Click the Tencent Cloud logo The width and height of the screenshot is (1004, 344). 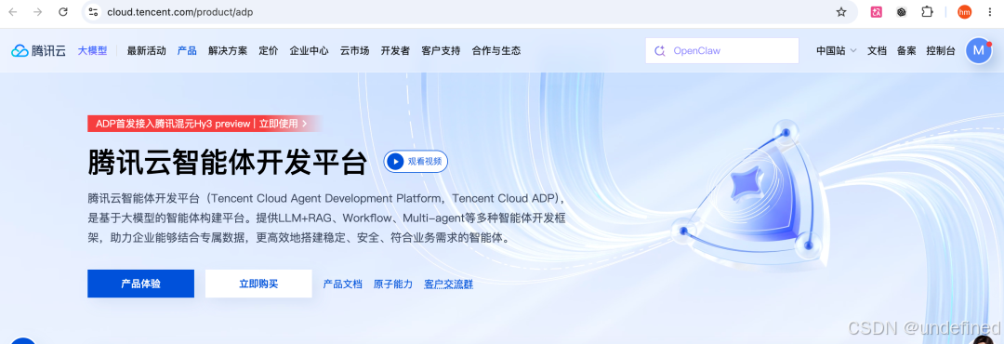click(38, 50)
